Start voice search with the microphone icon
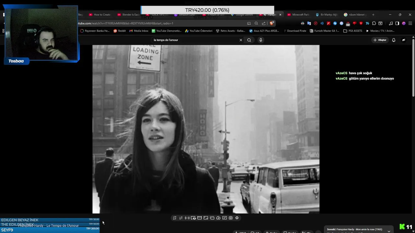 tap(261, 40)
